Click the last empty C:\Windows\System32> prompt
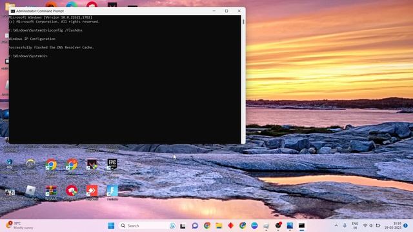This screenshot has height=232, width=413. coord(28,56)
